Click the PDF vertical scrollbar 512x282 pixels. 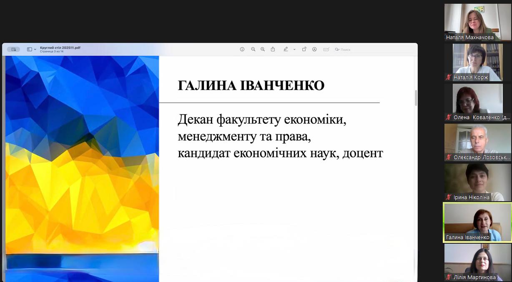[x=415, y=98]
